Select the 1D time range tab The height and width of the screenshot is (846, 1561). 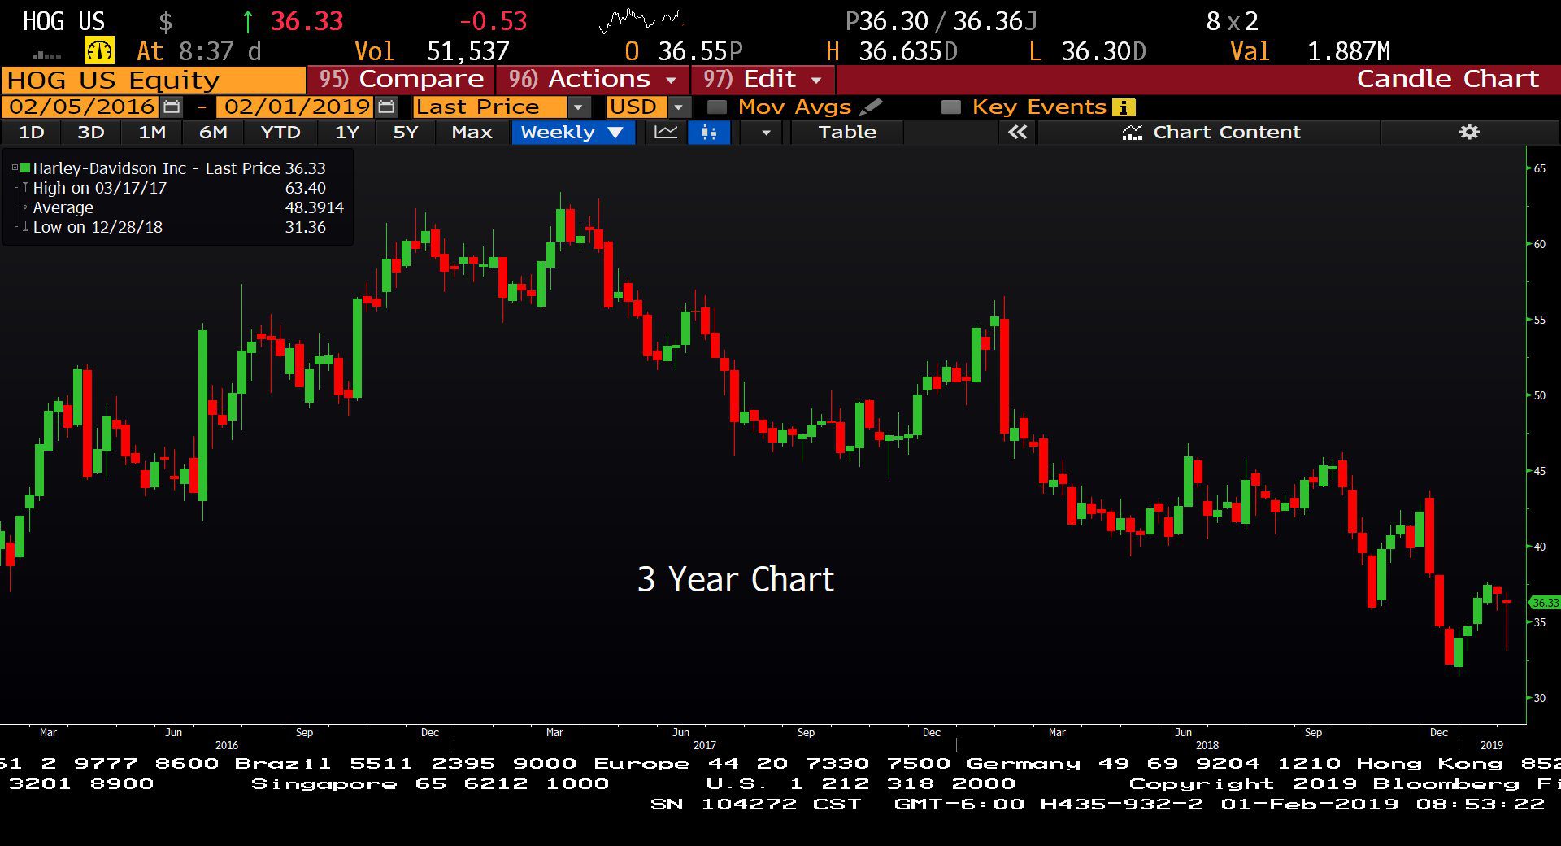(x=31, y=132)
